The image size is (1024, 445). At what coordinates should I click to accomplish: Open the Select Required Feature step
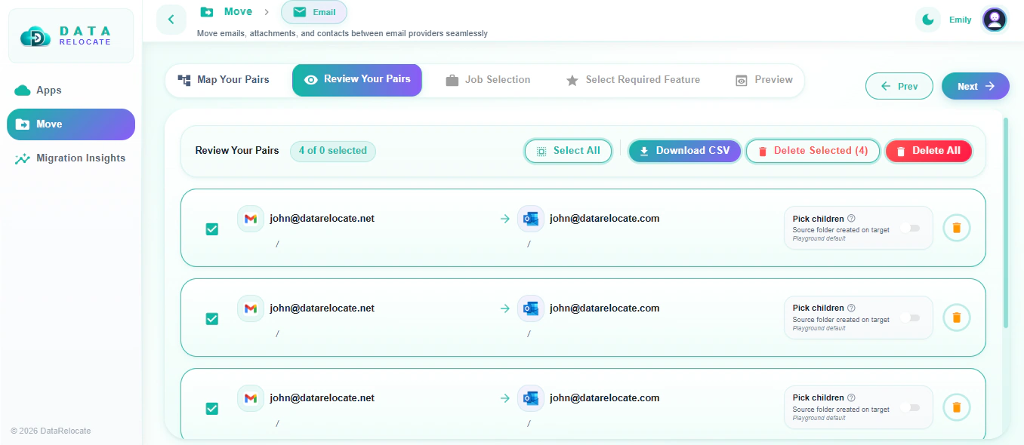(x=633, y=80)
